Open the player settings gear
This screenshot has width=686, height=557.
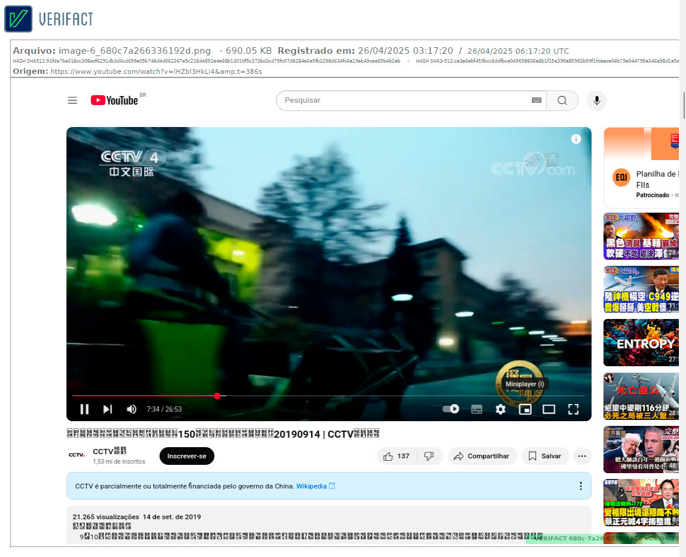[x=501, y=409]
